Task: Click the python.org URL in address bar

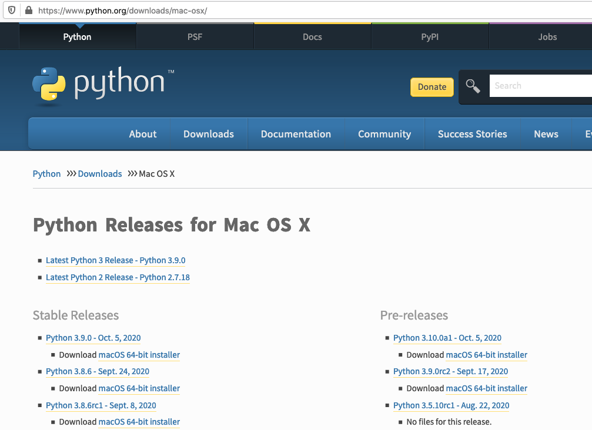Action: (123, 11)
